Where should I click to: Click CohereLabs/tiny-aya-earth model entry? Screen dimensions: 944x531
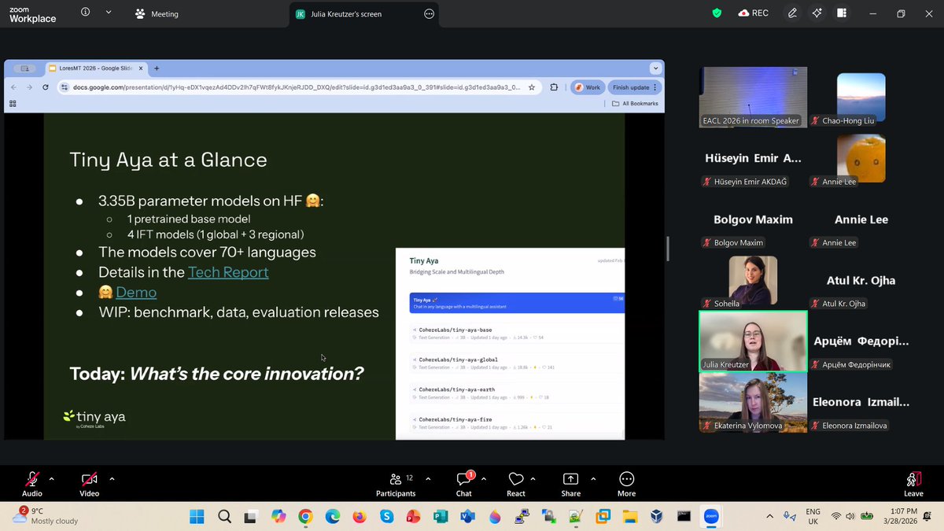[x=518, y=393]
